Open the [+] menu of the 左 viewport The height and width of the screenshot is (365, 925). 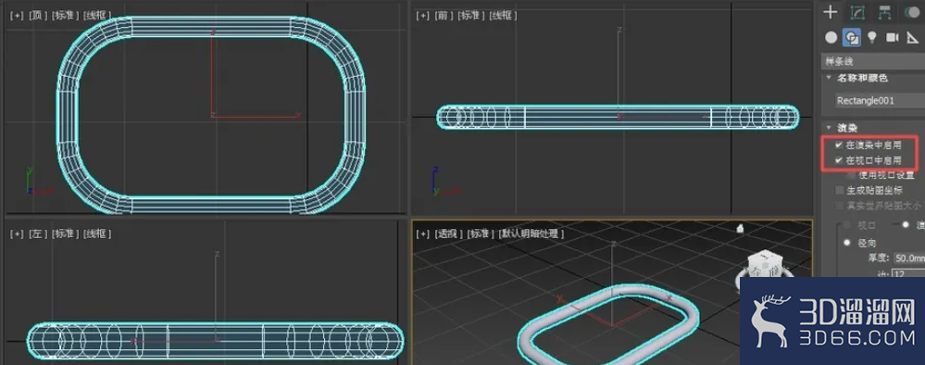tap(17, 233)
